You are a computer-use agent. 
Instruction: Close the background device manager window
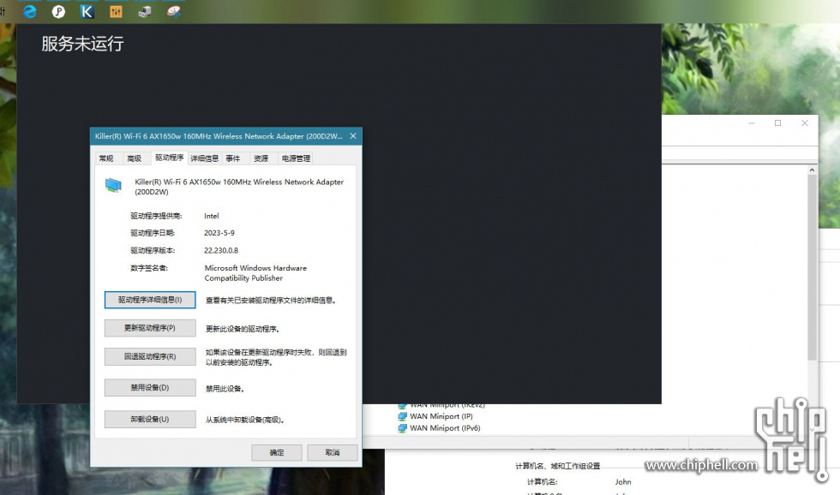point(805,123)
